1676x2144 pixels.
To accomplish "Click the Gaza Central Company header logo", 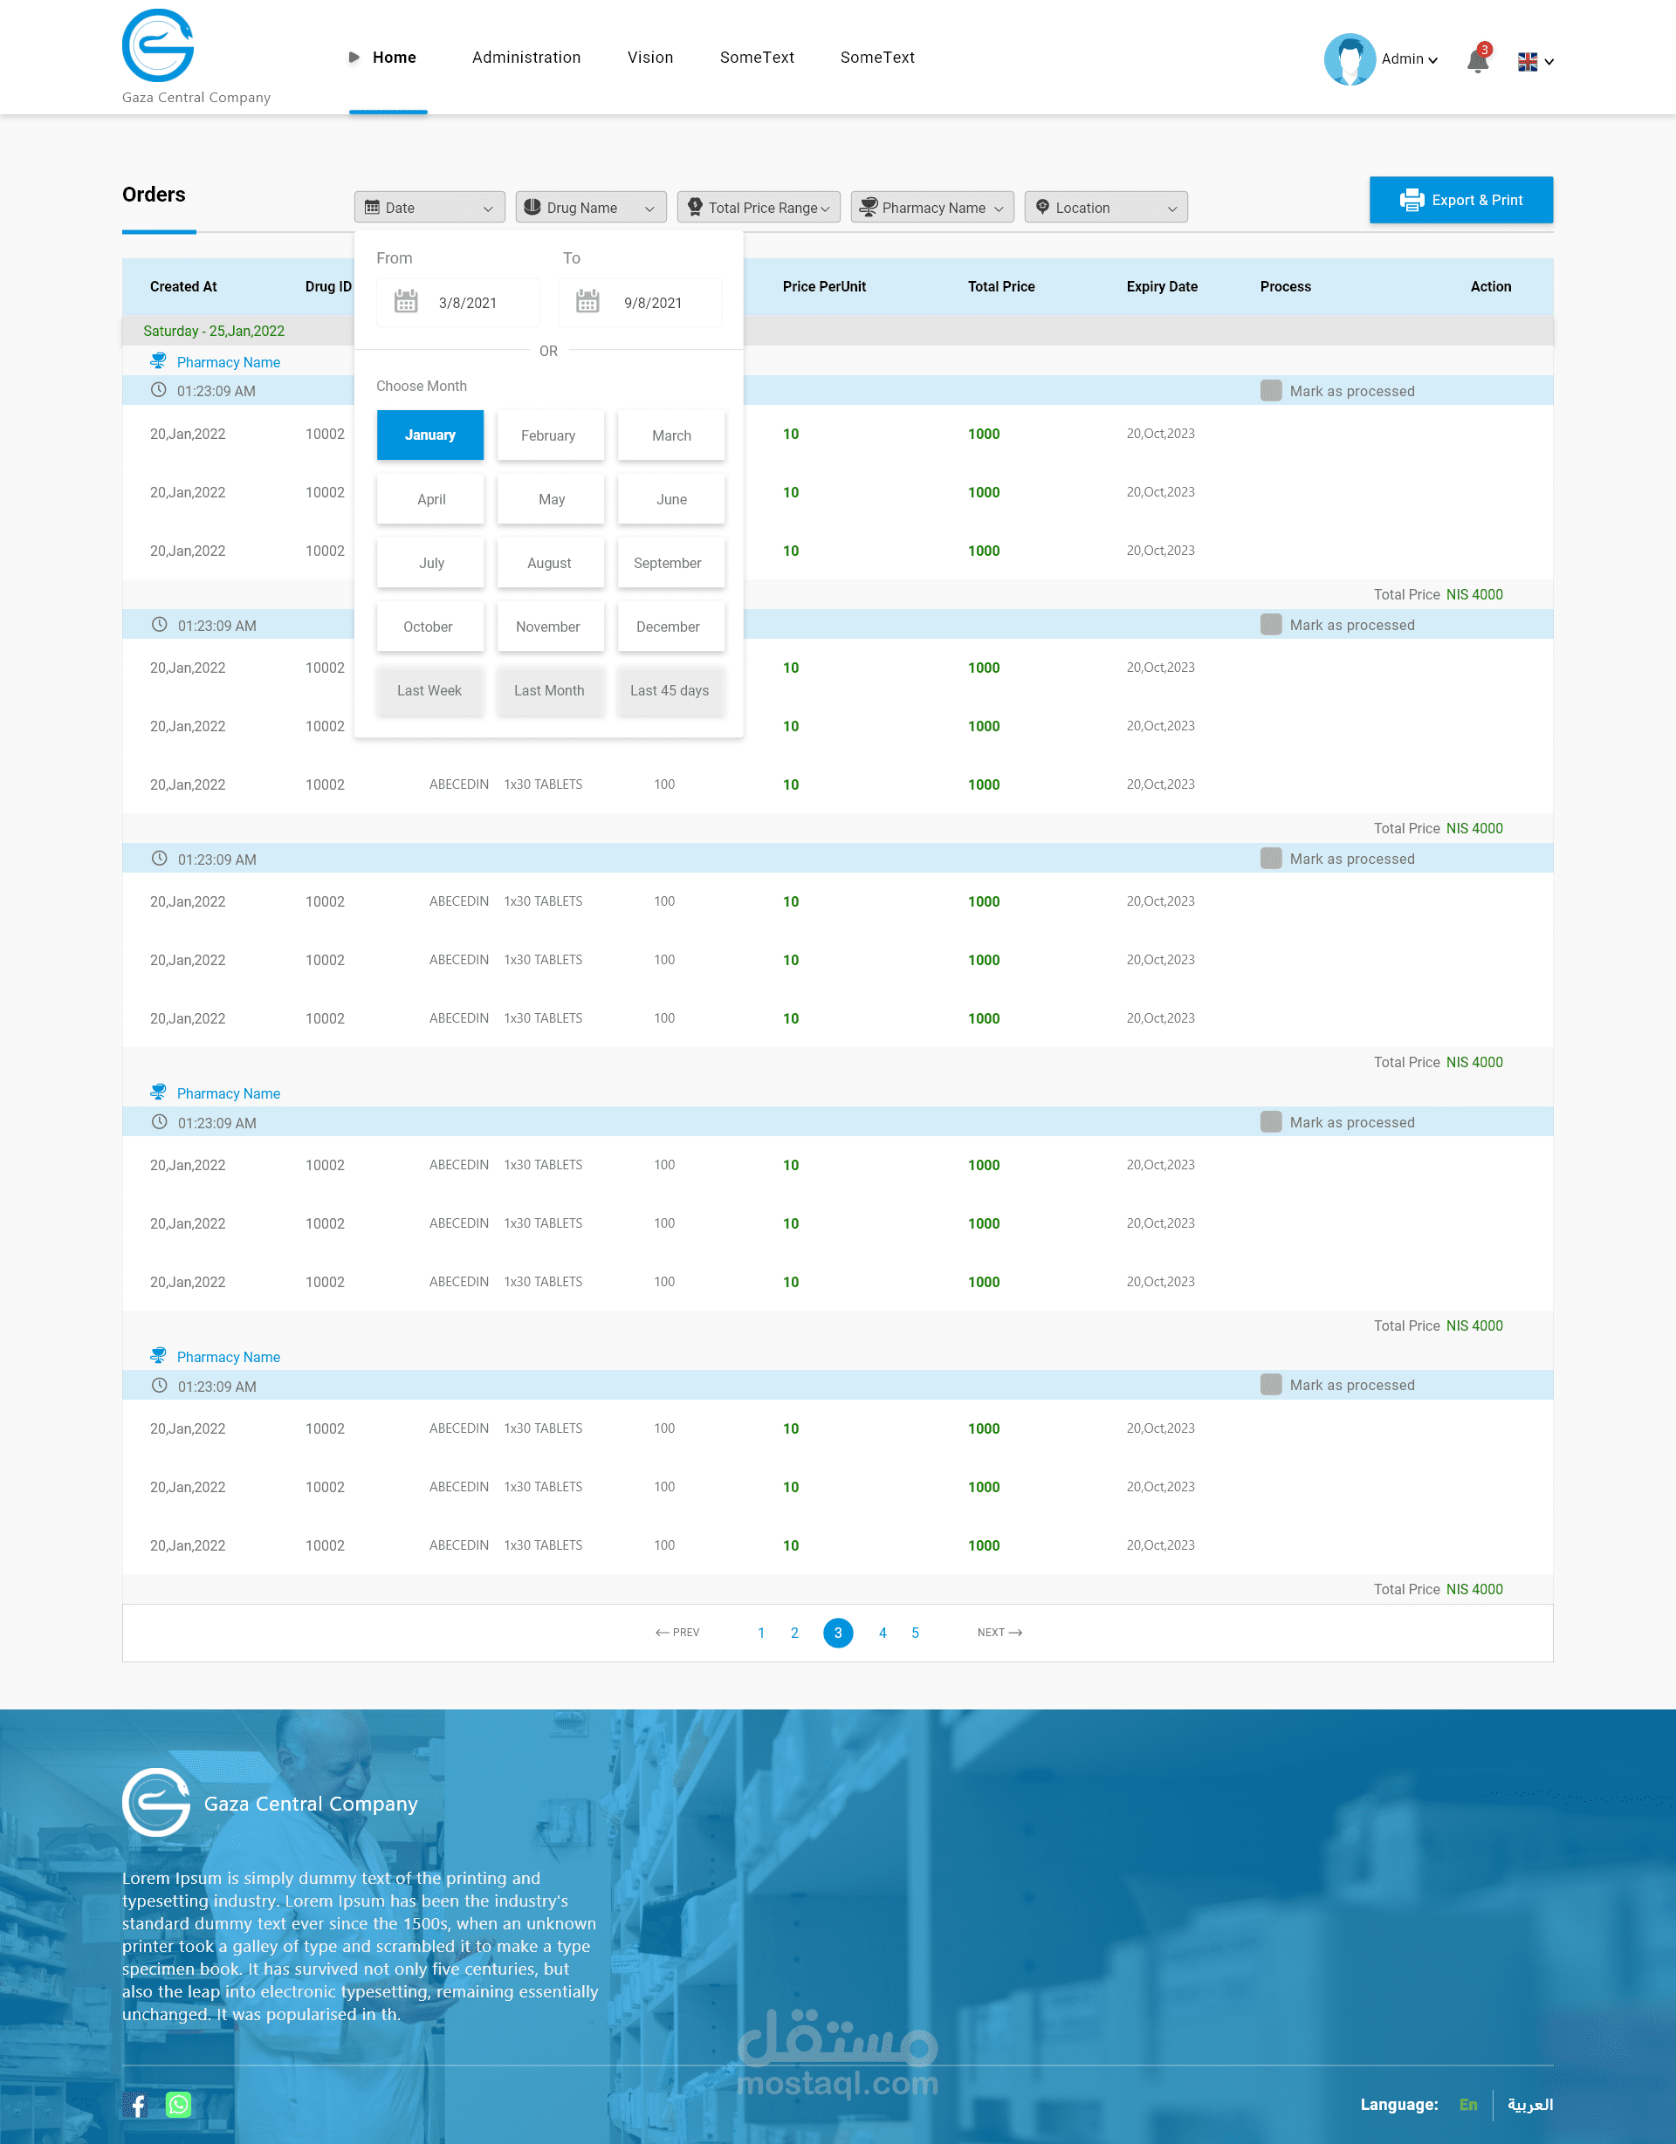I will tap(158, 46).
